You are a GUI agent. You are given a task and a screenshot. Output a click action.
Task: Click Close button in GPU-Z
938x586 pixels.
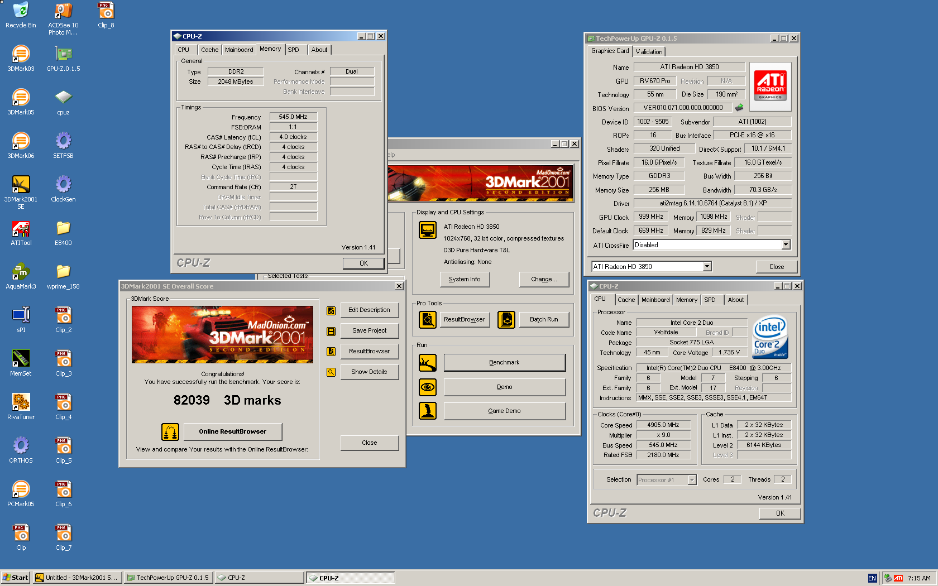pyautogui.click(x=777, y=267)
